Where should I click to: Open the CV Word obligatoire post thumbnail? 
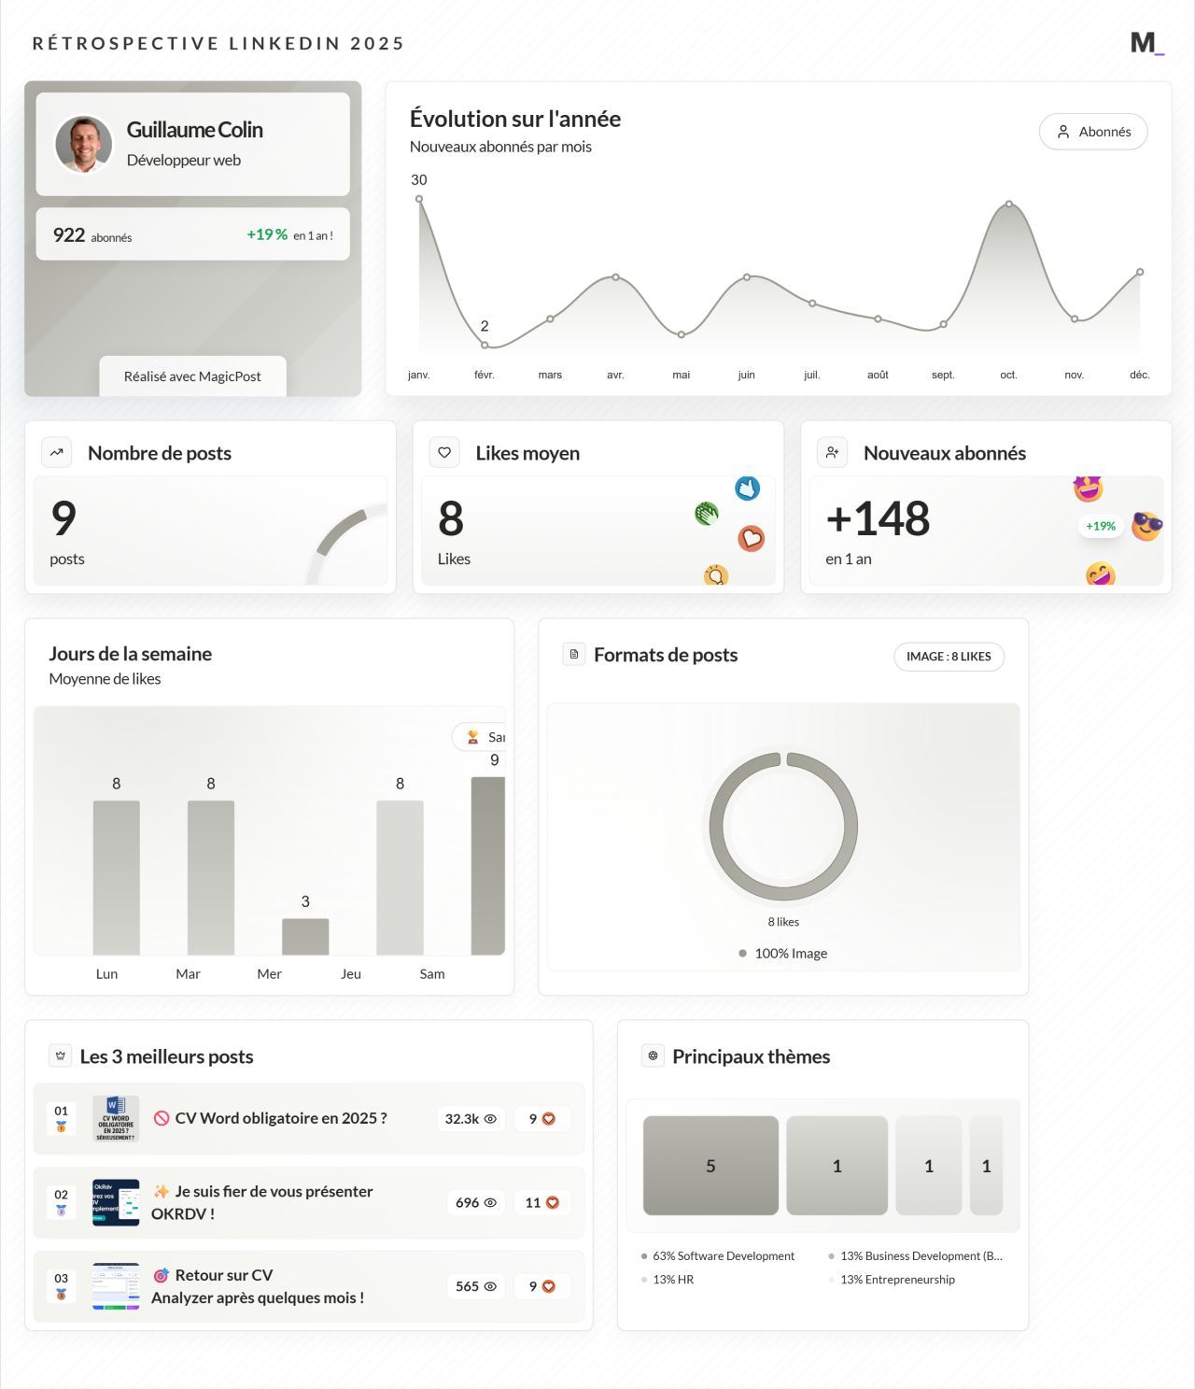click(116, 1119)
